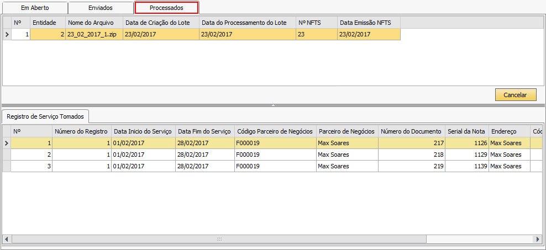Viewport: 546px width, 250px height.
Task: Click Max Soares partner in document 219 row
Action: [x=347, y=166]
